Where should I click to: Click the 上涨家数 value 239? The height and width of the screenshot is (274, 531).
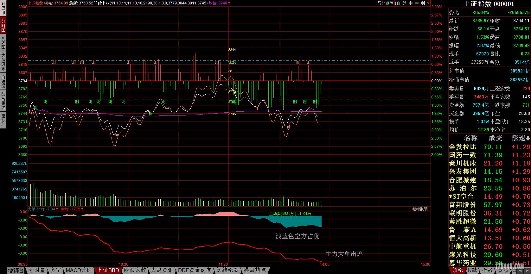(x=526, y=89)
